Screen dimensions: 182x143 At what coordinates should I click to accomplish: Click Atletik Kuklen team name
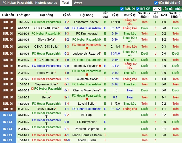pyautogui.click(x=87, y=140)
